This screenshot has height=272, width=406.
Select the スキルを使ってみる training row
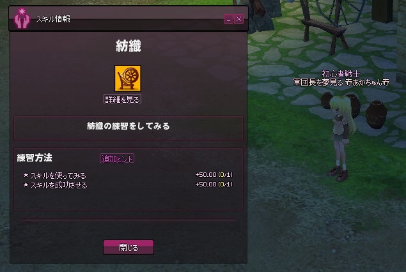coord(128,176)
